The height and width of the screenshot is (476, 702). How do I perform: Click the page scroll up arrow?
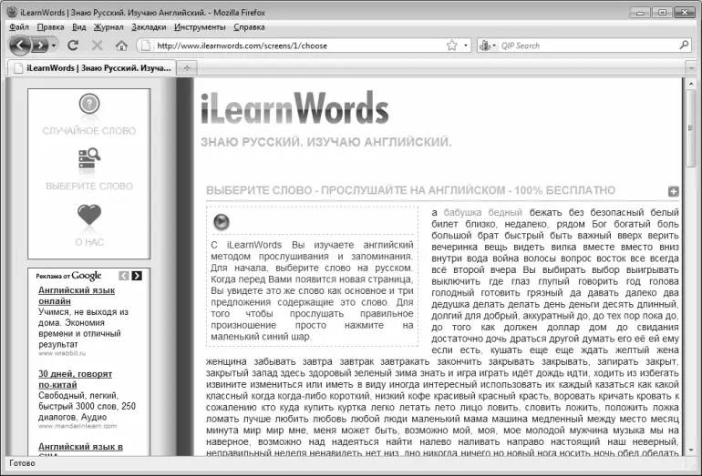(x=691, y=83)
